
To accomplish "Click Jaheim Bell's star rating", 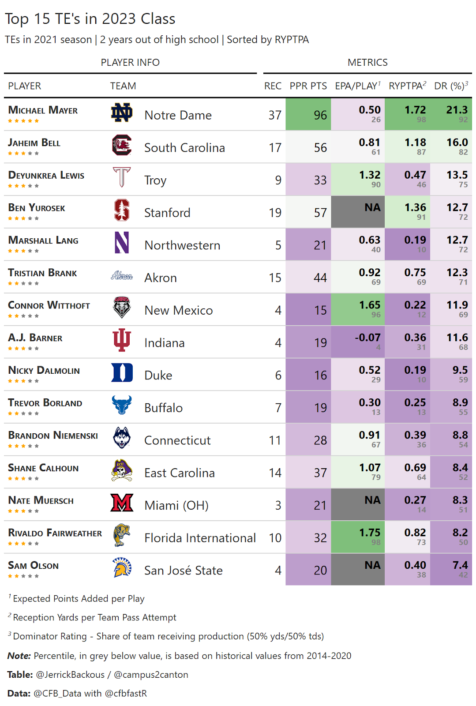I will (x=23, y=154).
